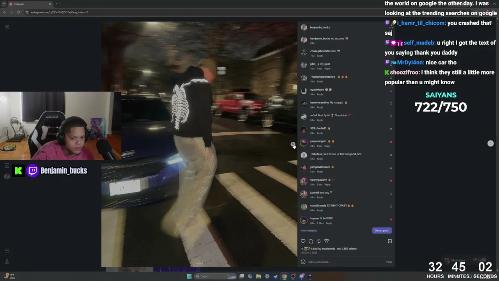Click the Boost post button

(x=382, y=231)
